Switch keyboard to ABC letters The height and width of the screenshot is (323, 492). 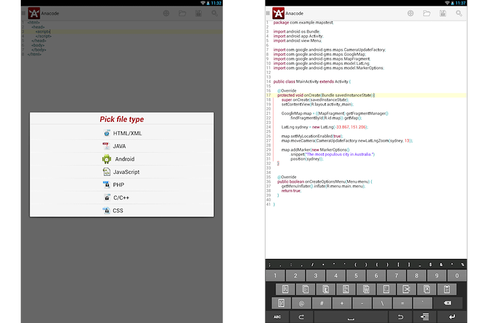coord(277,317)
